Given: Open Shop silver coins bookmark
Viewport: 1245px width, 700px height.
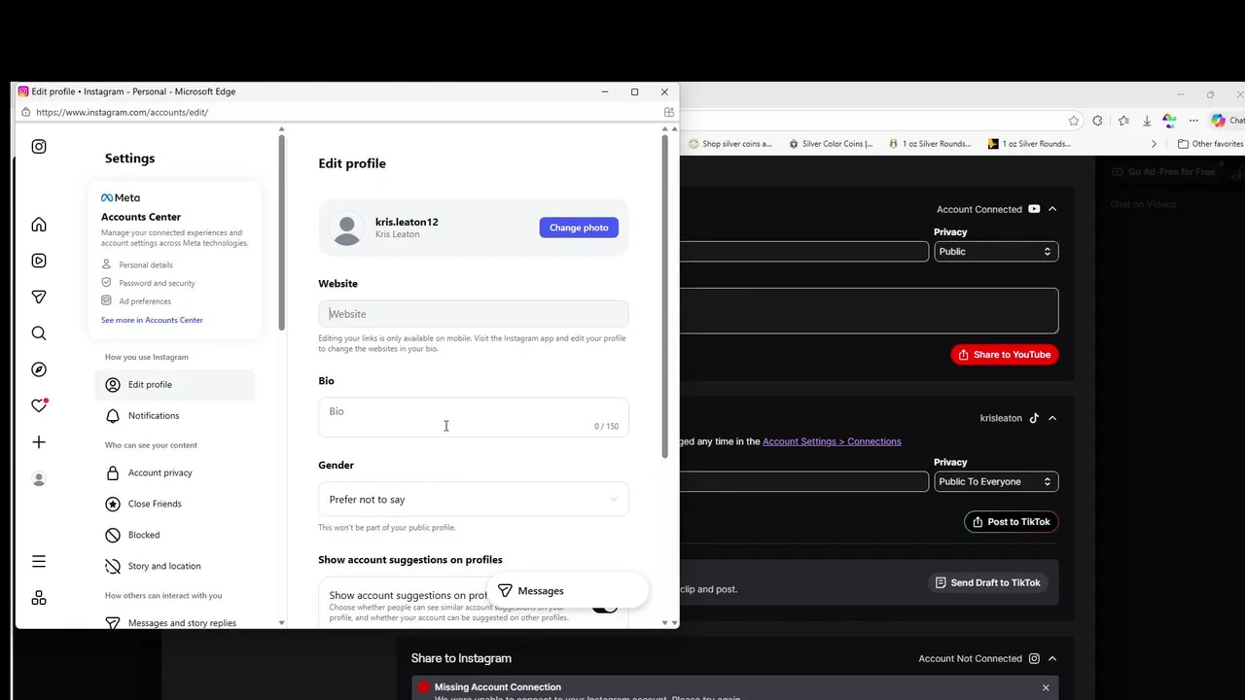Looking at the screenshot, I should [x=729, y=144].
